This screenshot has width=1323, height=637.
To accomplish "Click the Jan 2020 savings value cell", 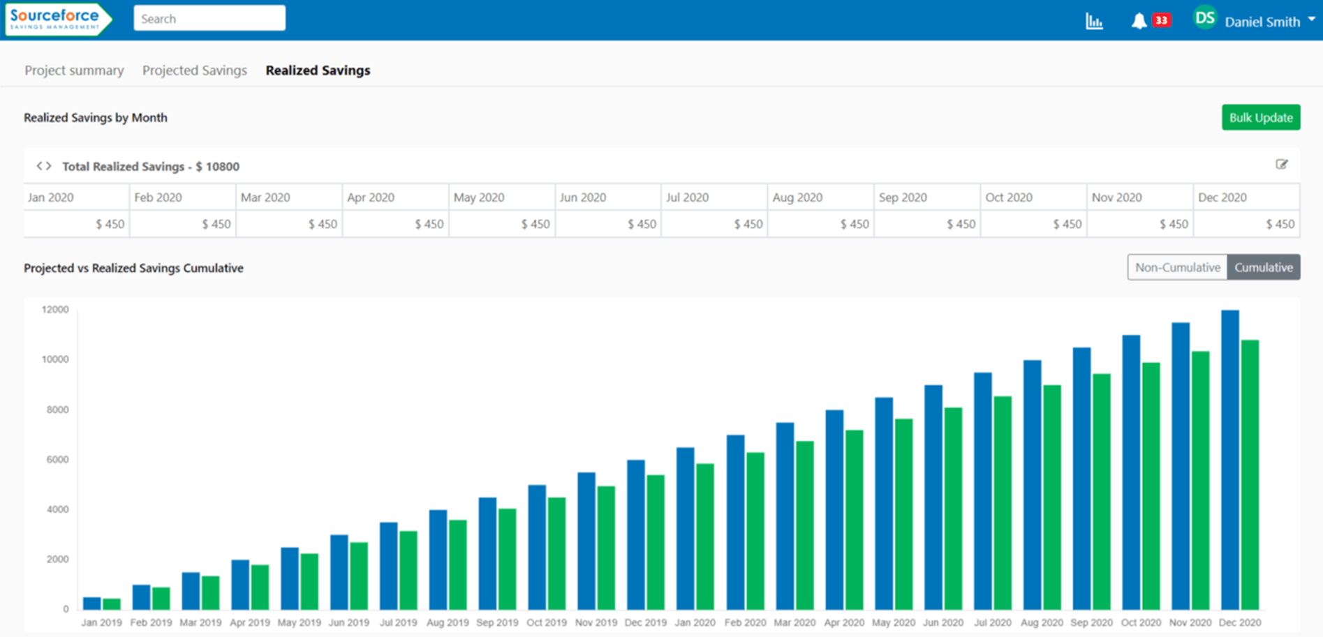I will (x=76, y=224).
